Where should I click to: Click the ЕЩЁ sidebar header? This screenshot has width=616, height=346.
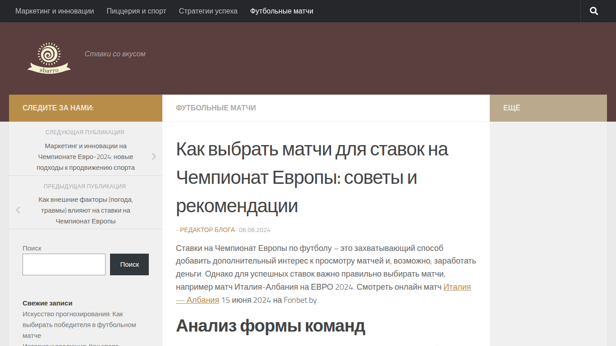coord(512,108)
